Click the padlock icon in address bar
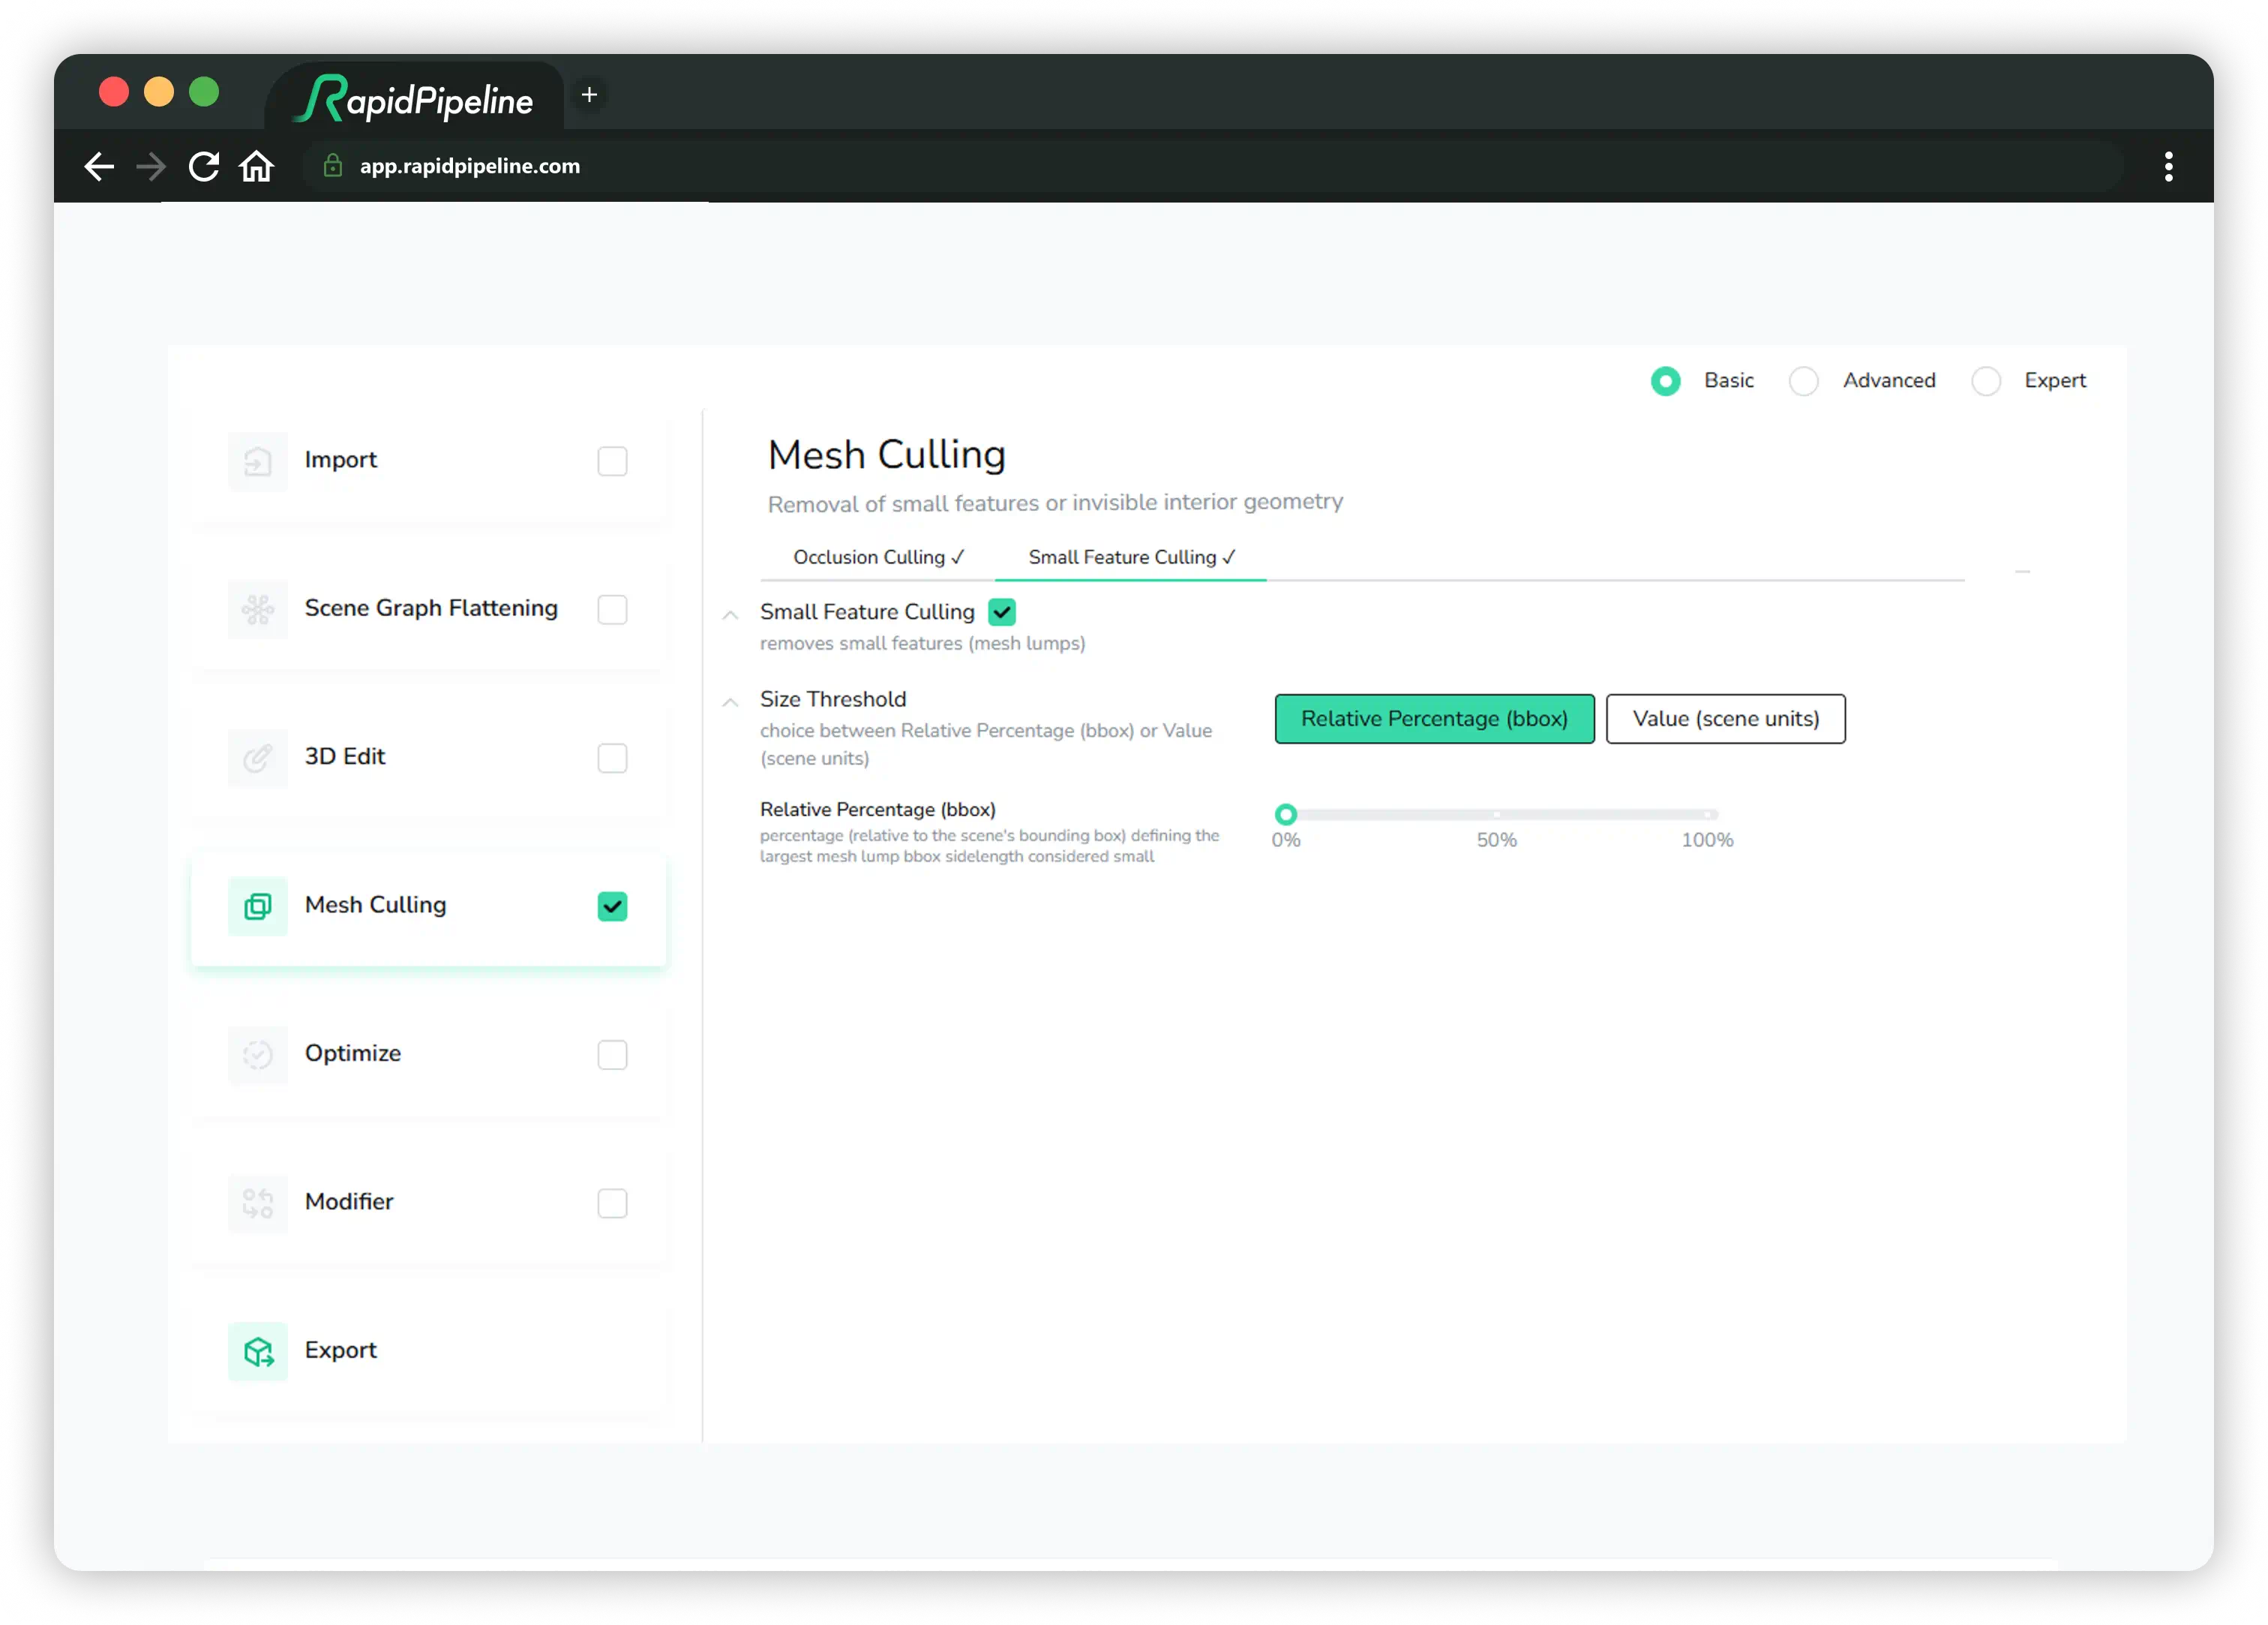Screen dimensions: 2268x1625 pyautogui.click(x=333, y=166)
